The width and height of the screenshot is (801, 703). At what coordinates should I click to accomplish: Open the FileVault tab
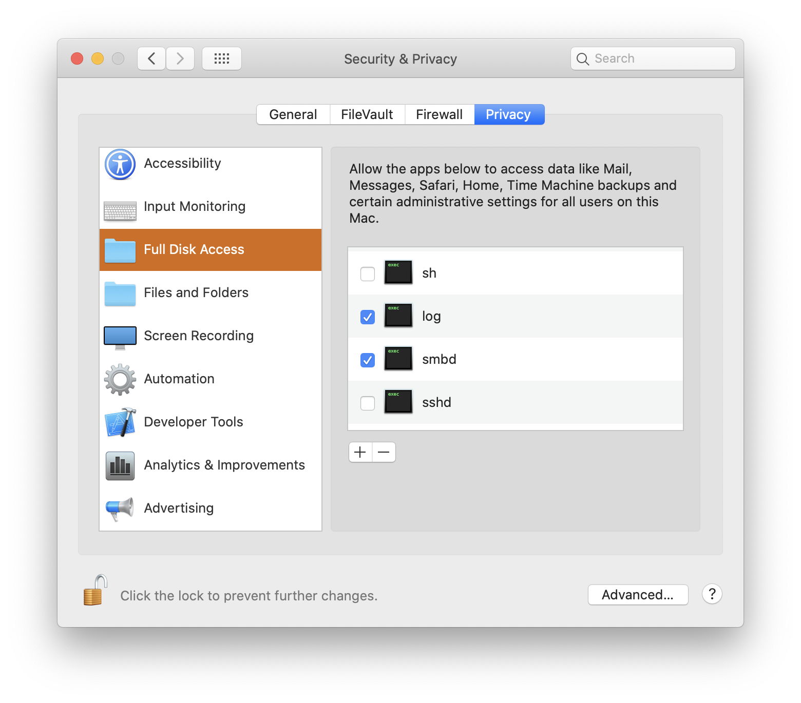pos(367,114)
